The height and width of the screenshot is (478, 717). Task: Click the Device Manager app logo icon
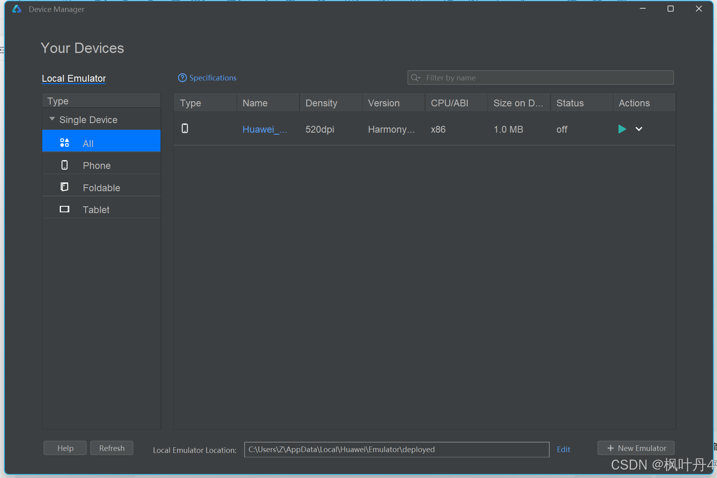(17, 9)
